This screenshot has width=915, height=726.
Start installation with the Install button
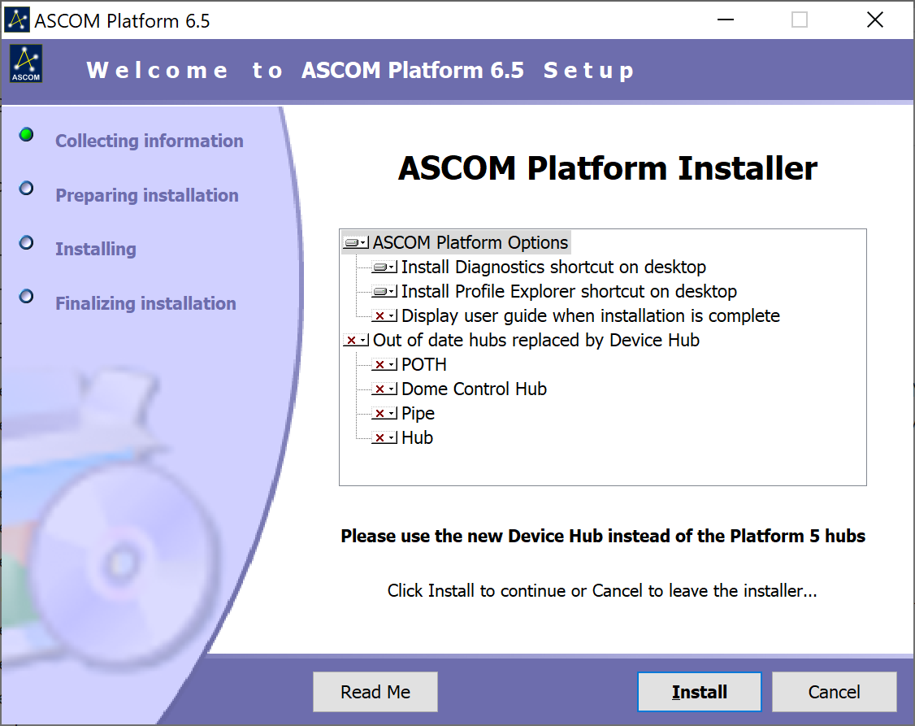click(699, 692)
